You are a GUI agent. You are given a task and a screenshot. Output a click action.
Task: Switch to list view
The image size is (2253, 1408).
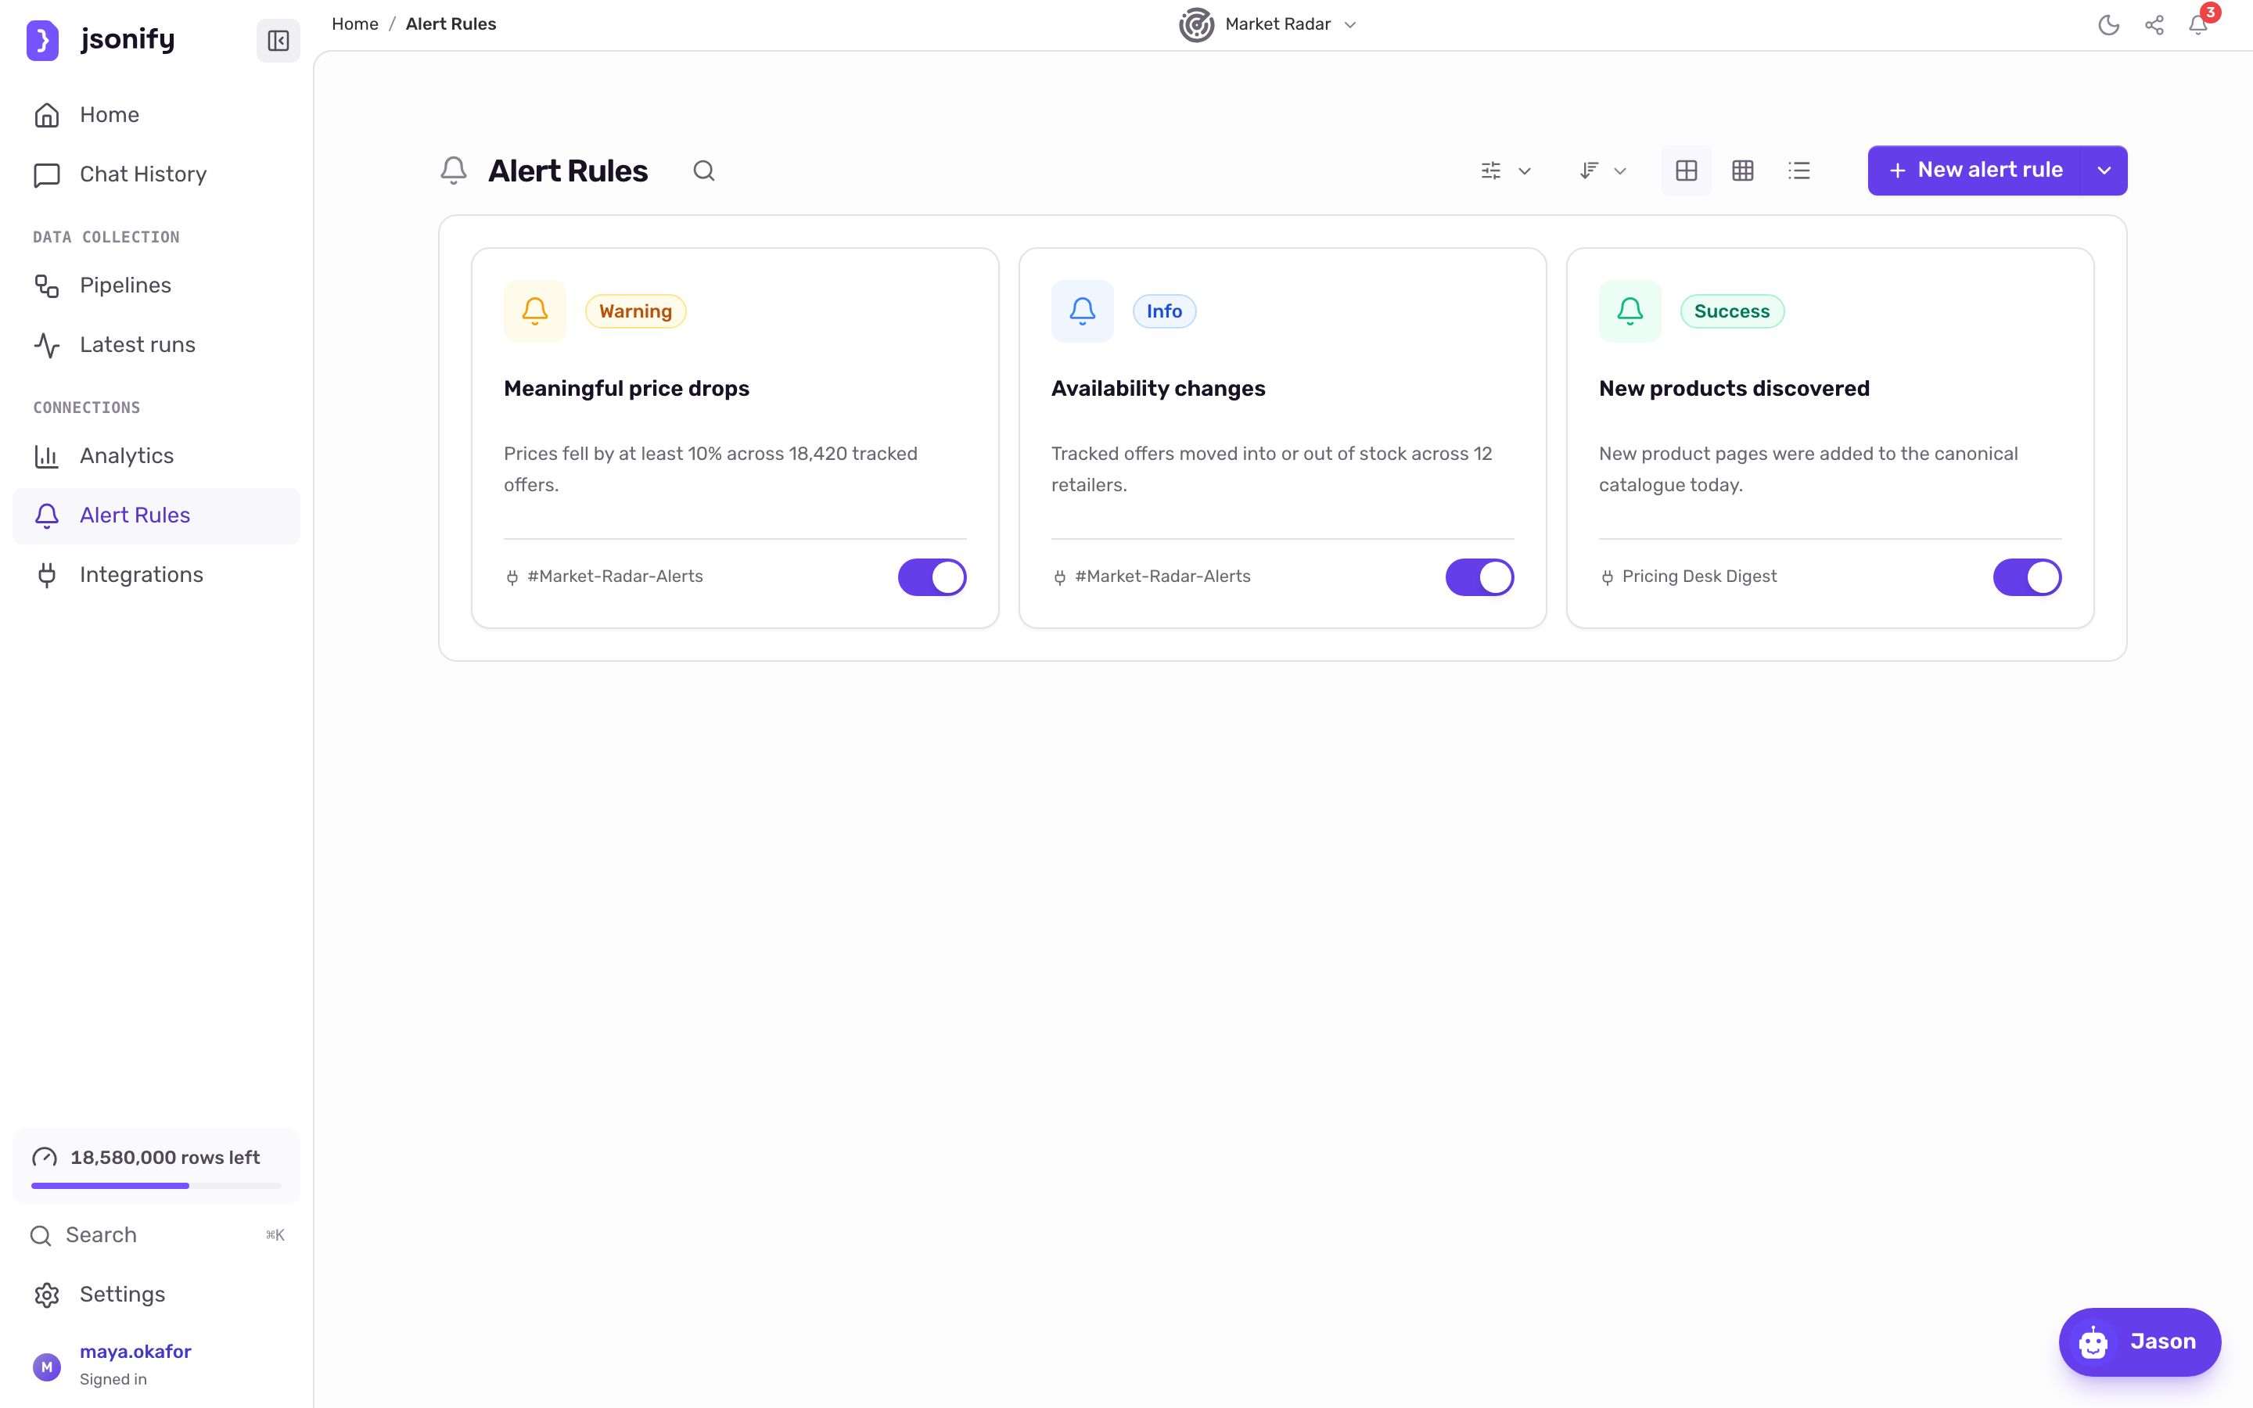click(x=1798, y=171)
